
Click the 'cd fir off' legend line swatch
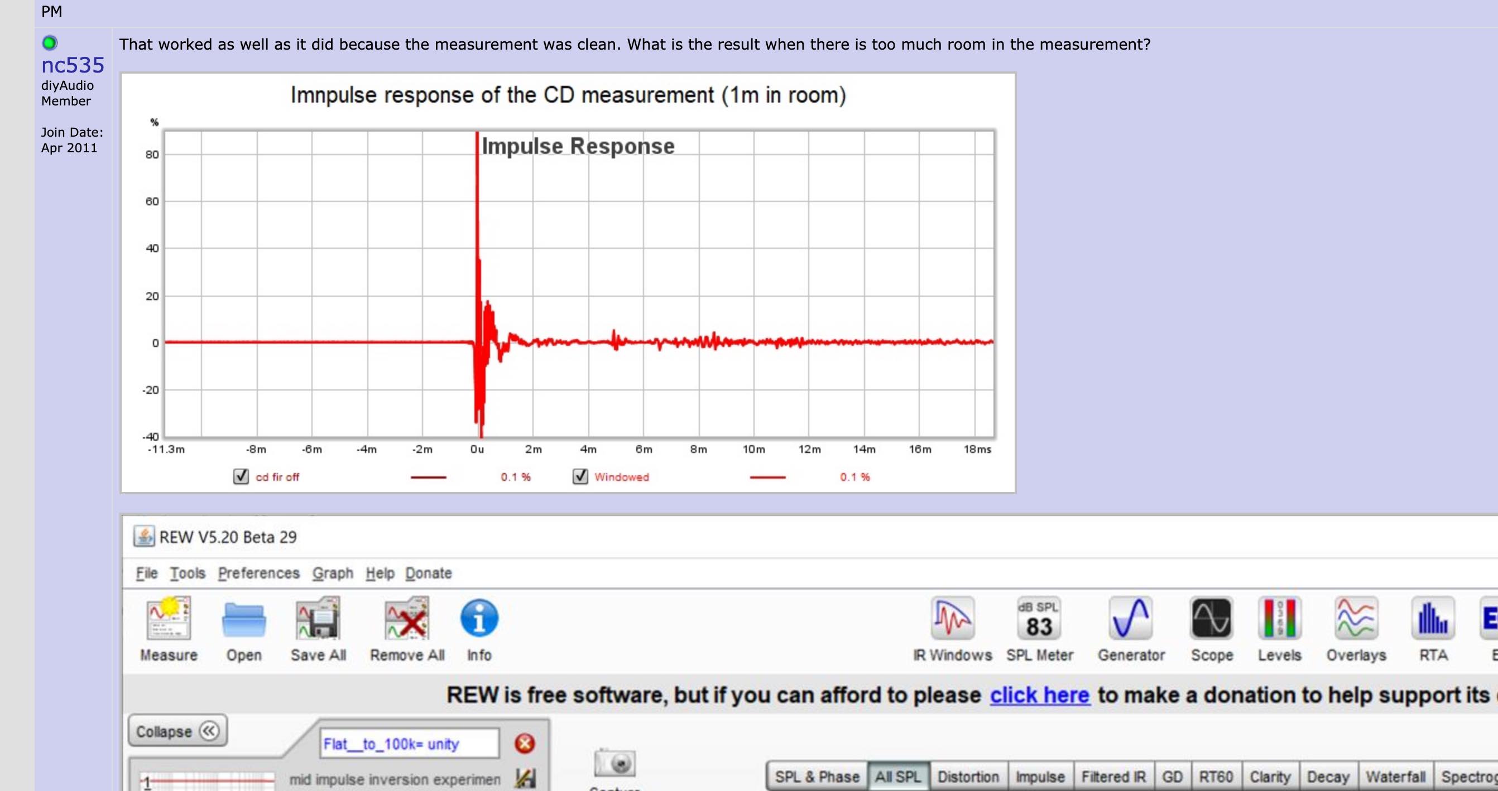(429, 477)
